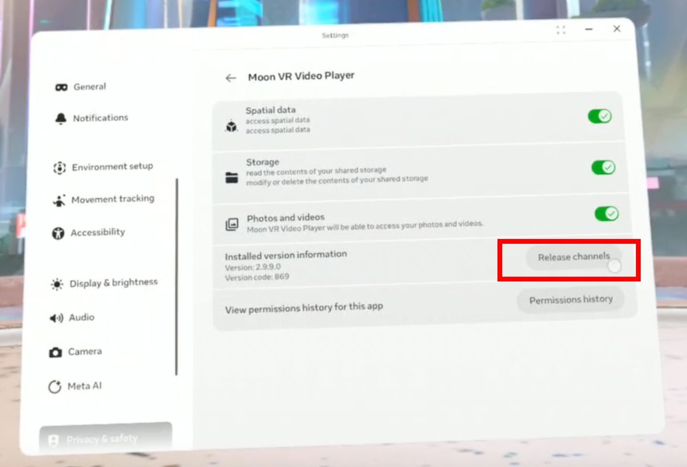Viewport: 687px width, 467px height.
Task: Disable Photos and videos access switch
Action: (x=606, y=214)
